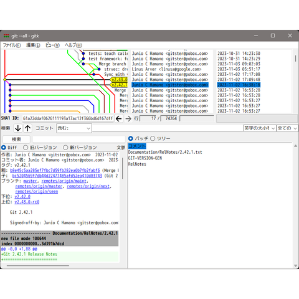Select the Diff radio button
Image resolution: width=299 pixels, height=299 pixels.
click(4, 148)
